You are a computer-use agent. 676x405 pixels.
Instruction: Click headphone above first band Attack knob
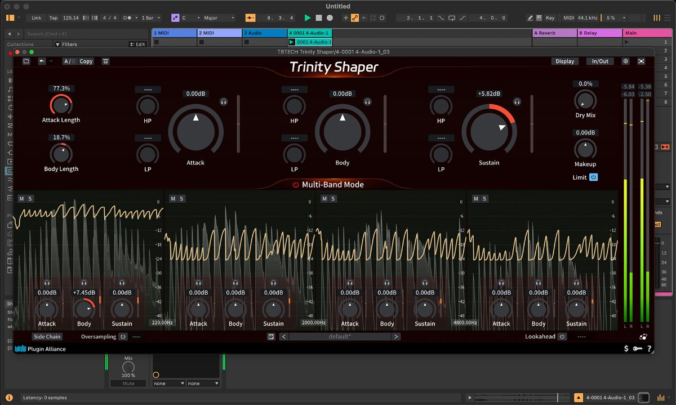(47, 283)
